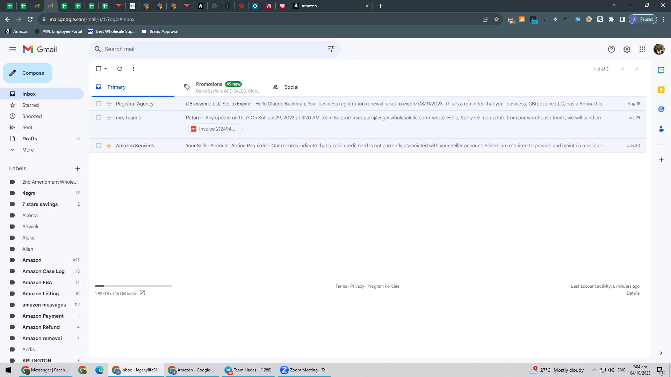Unstar the Amazon Services email
This screenshot has height=377, width=671.
109,146
